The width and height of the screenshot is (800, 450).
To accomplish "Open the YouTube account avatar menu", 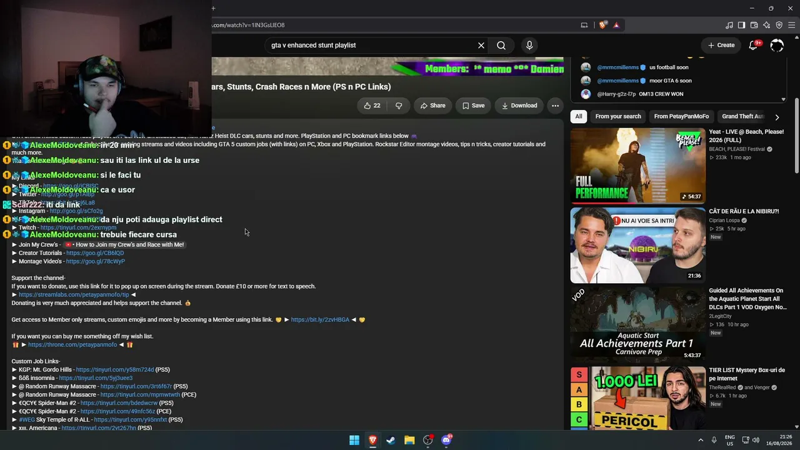I will [x=777, y=45].
